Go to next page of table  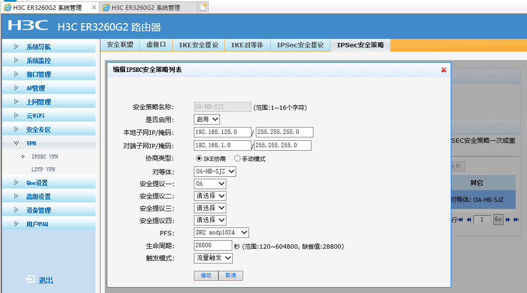(508, 220)
